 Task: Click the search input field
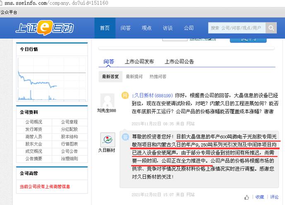pos(237,28)
